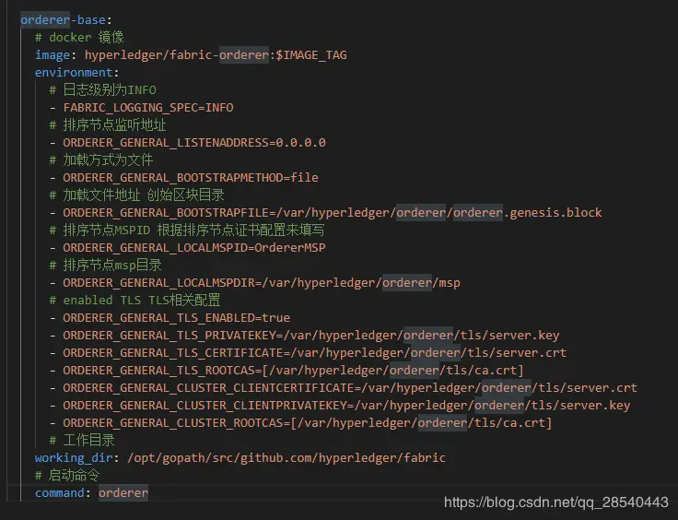The image size is (678, 520).
Task: Click the FABRIC_LOGGING_SPEC=INFO line
Action: pyautogui.click(x=141, y=107)
